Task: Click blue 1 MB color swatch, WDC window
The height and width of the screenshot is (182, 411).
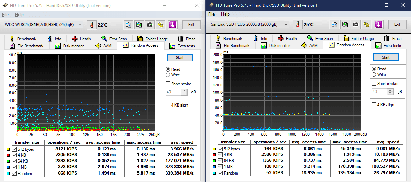Action: point(9,167)
